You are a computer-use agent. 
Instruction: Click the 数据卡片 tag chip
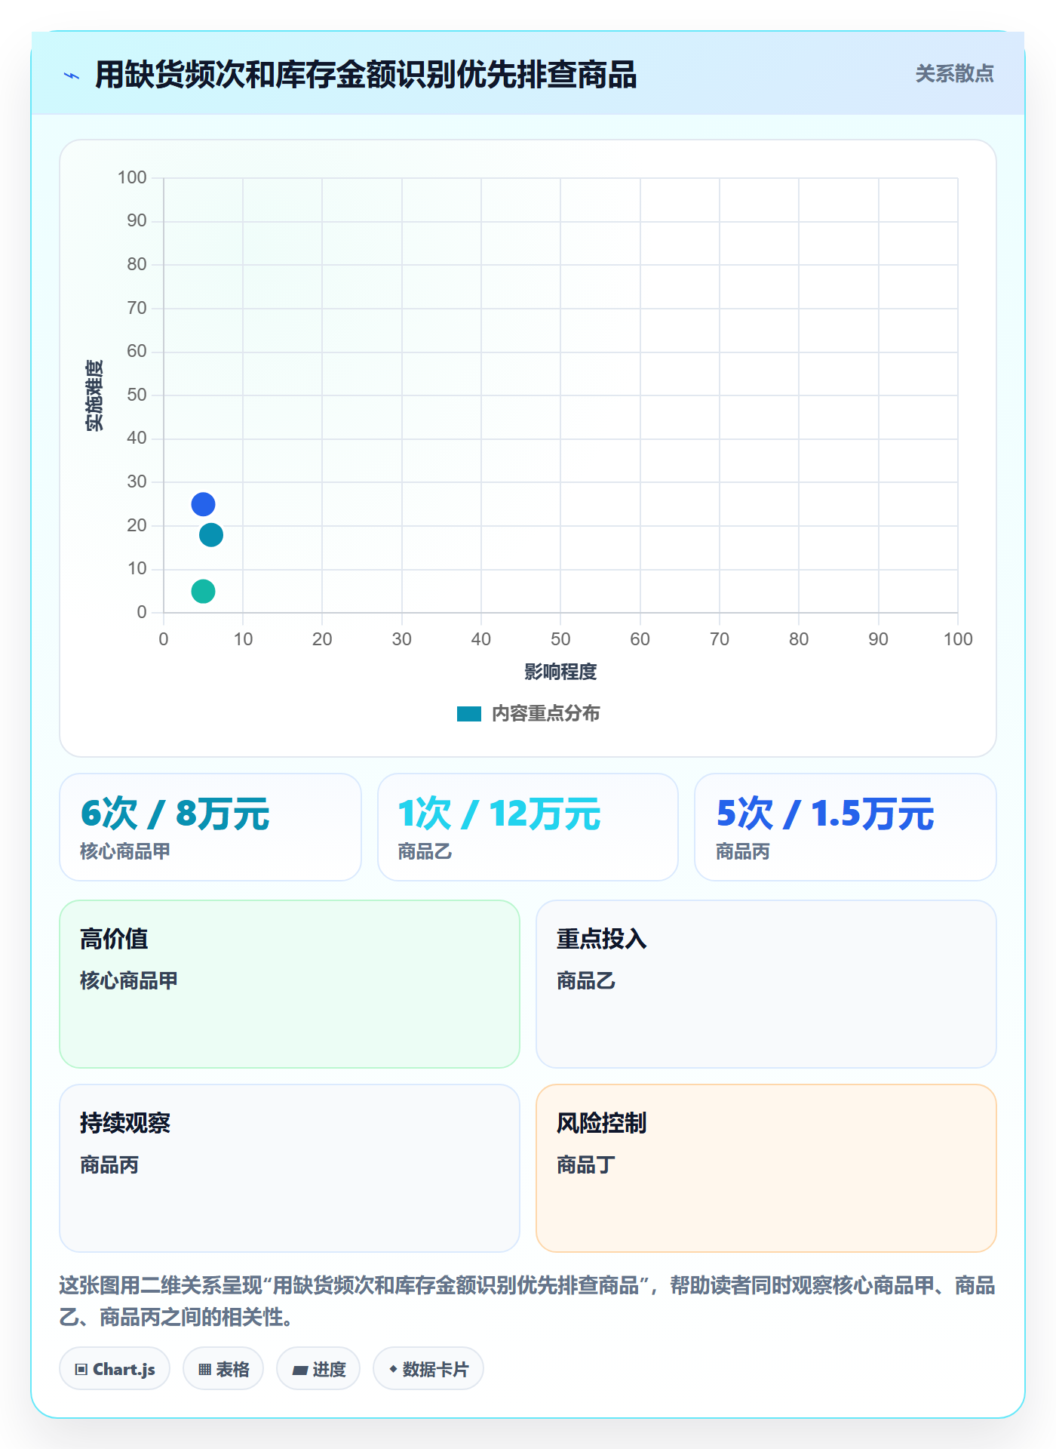[428, 1369]
